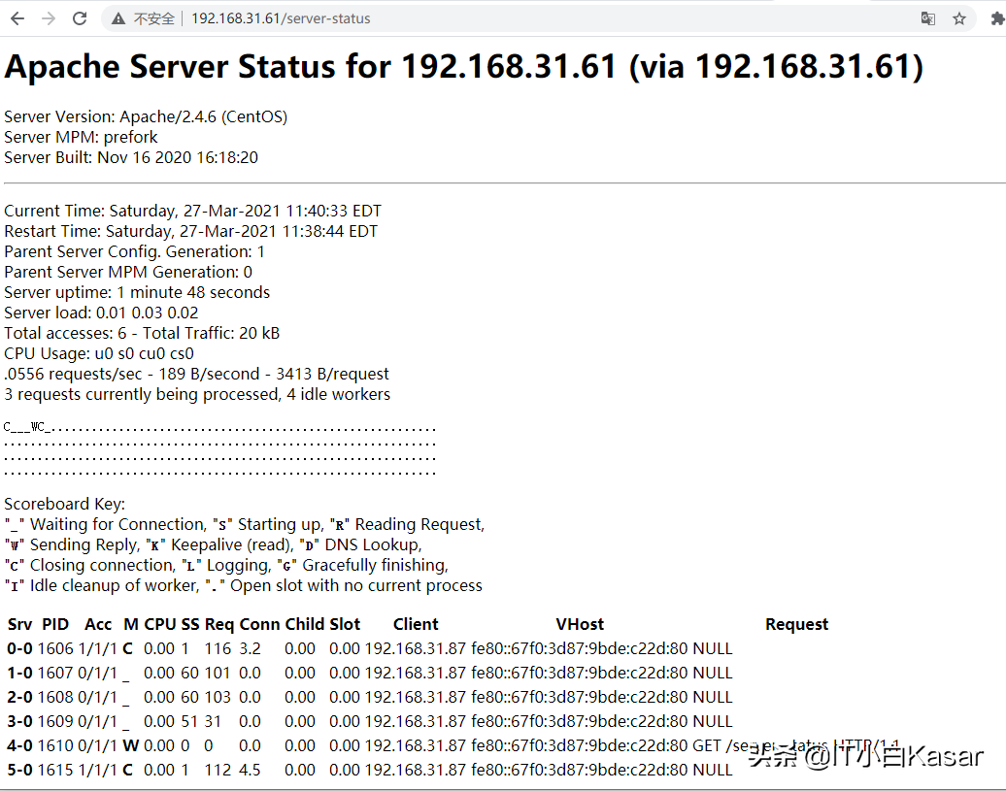Click the 'Waiting for Connection' key entry
This screenshot has height=791, width=1006.
(x=105, y=524)
